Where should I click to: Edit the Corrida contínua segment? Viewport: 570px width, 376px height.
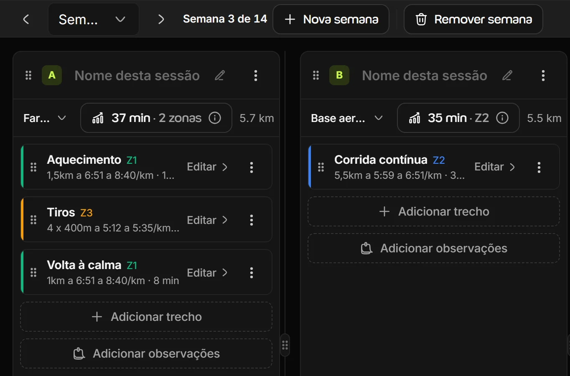[495, 167]
